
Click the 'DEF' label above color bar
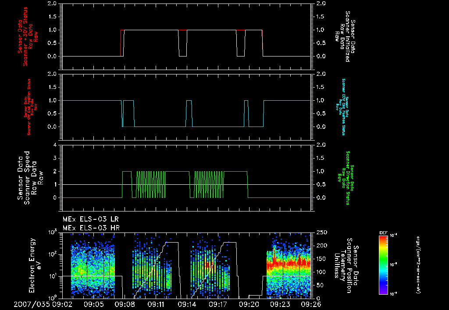(x=383, y=233)
